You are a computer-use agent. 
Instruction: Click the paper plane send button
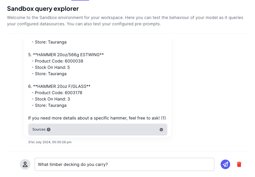pos(225,164)
